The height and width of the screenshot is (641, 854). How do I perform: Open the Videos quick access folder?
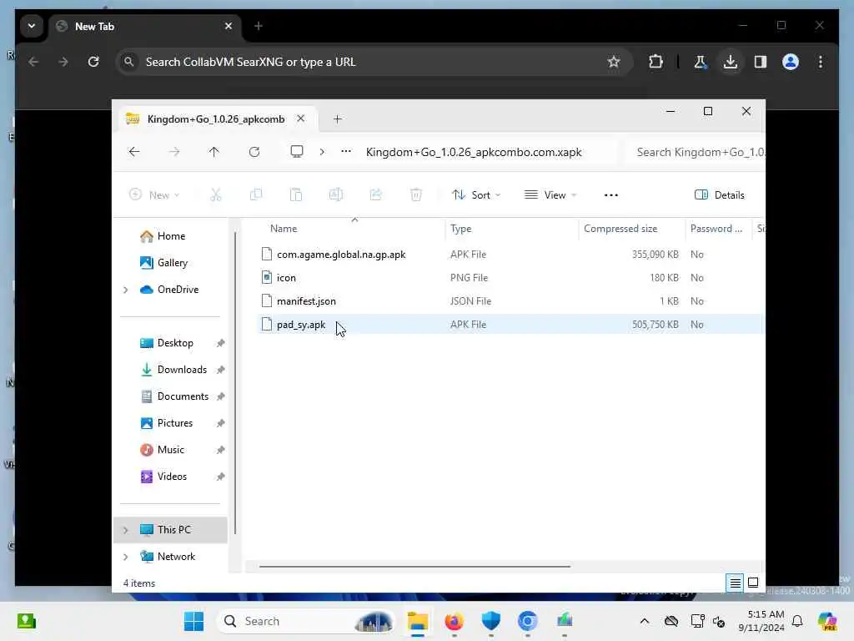(172, 477)
